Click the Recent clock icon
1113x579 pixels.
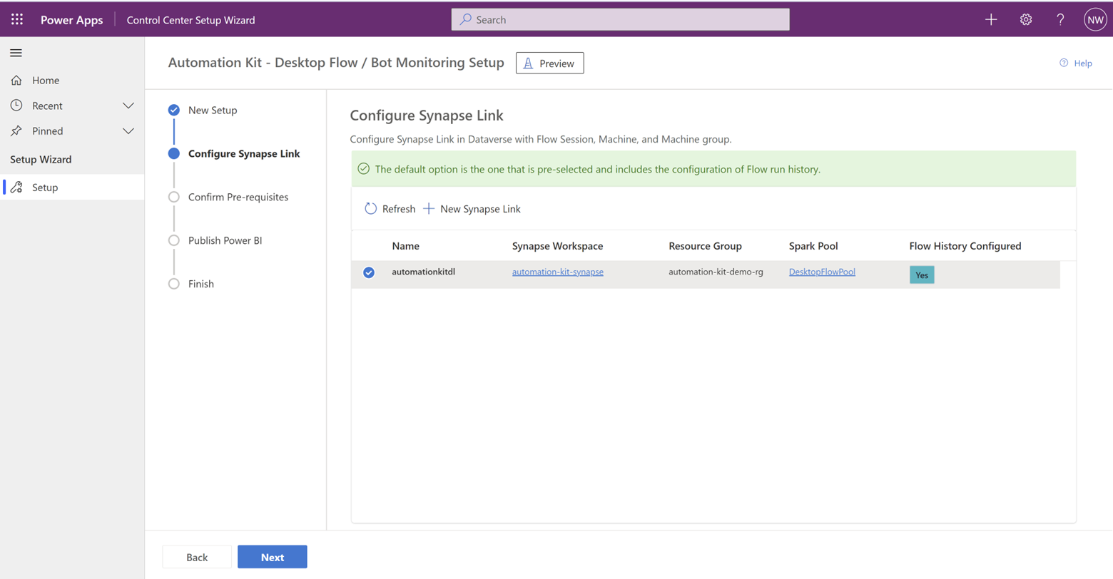pyautogui.click(x=16, y=106)
